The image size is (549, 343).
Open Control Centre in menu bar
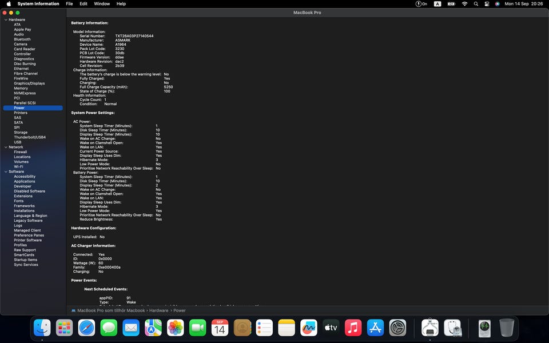pyautogui.click(x=487, y=4)
